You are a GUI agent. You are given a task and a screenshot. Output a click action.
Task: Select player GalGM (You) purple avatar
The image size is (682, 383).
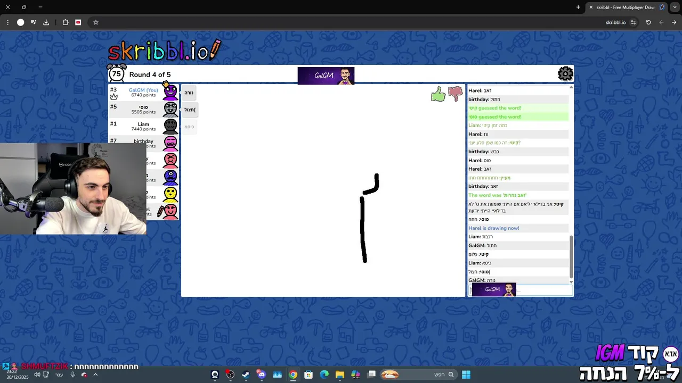[170, 92]
